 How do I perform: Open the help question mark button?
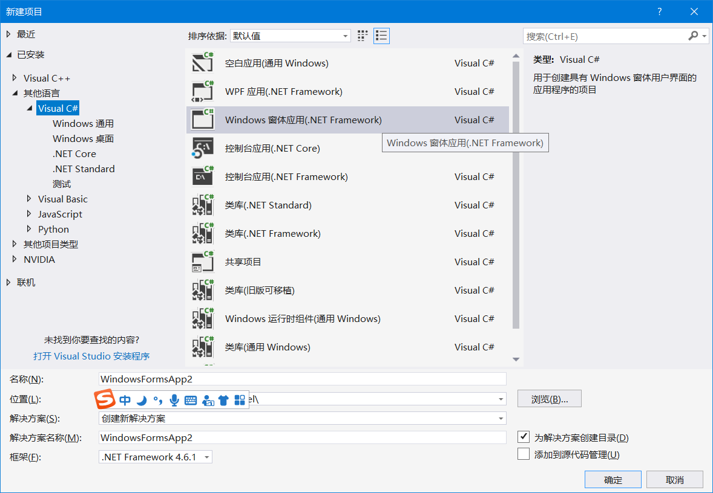tap(659, 12)
